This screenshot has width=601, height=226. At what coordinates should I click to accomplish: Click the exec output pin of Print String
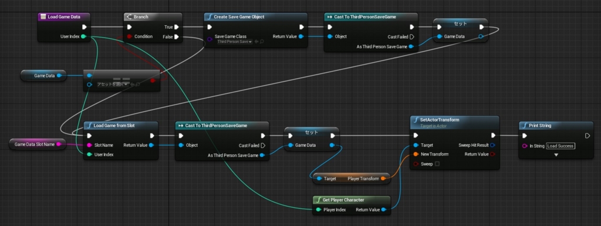click(x=588, y=136)
